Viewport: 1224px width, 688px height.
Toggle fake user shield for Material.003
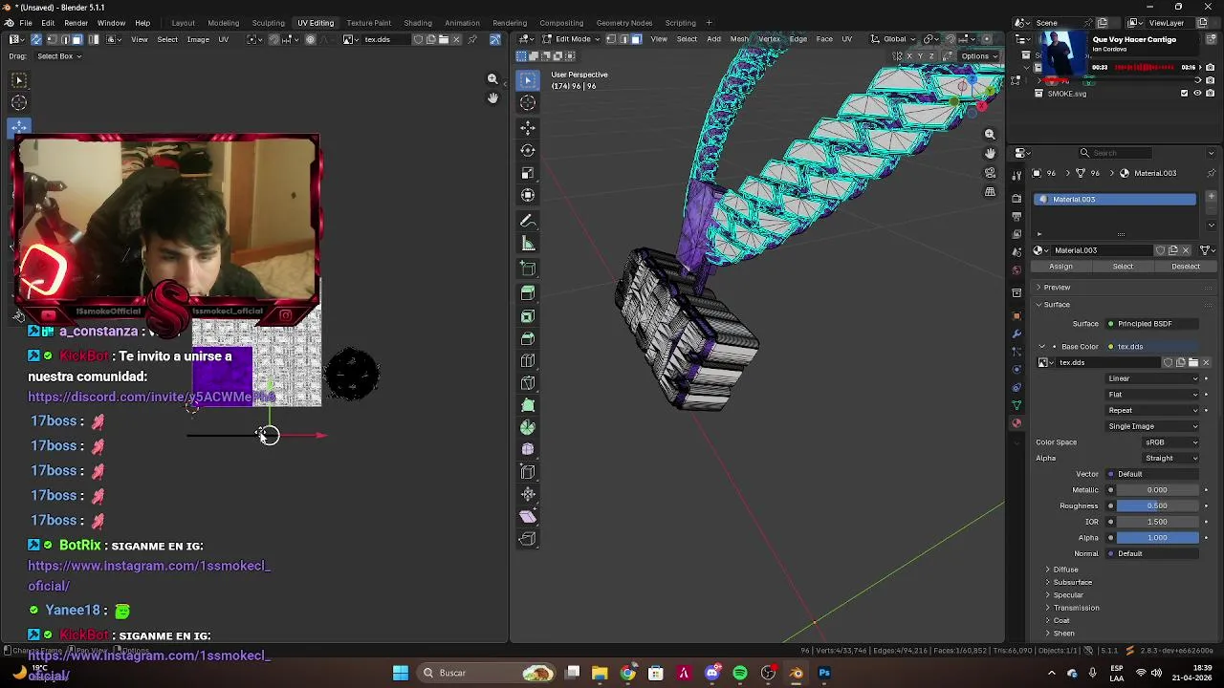1160,250
